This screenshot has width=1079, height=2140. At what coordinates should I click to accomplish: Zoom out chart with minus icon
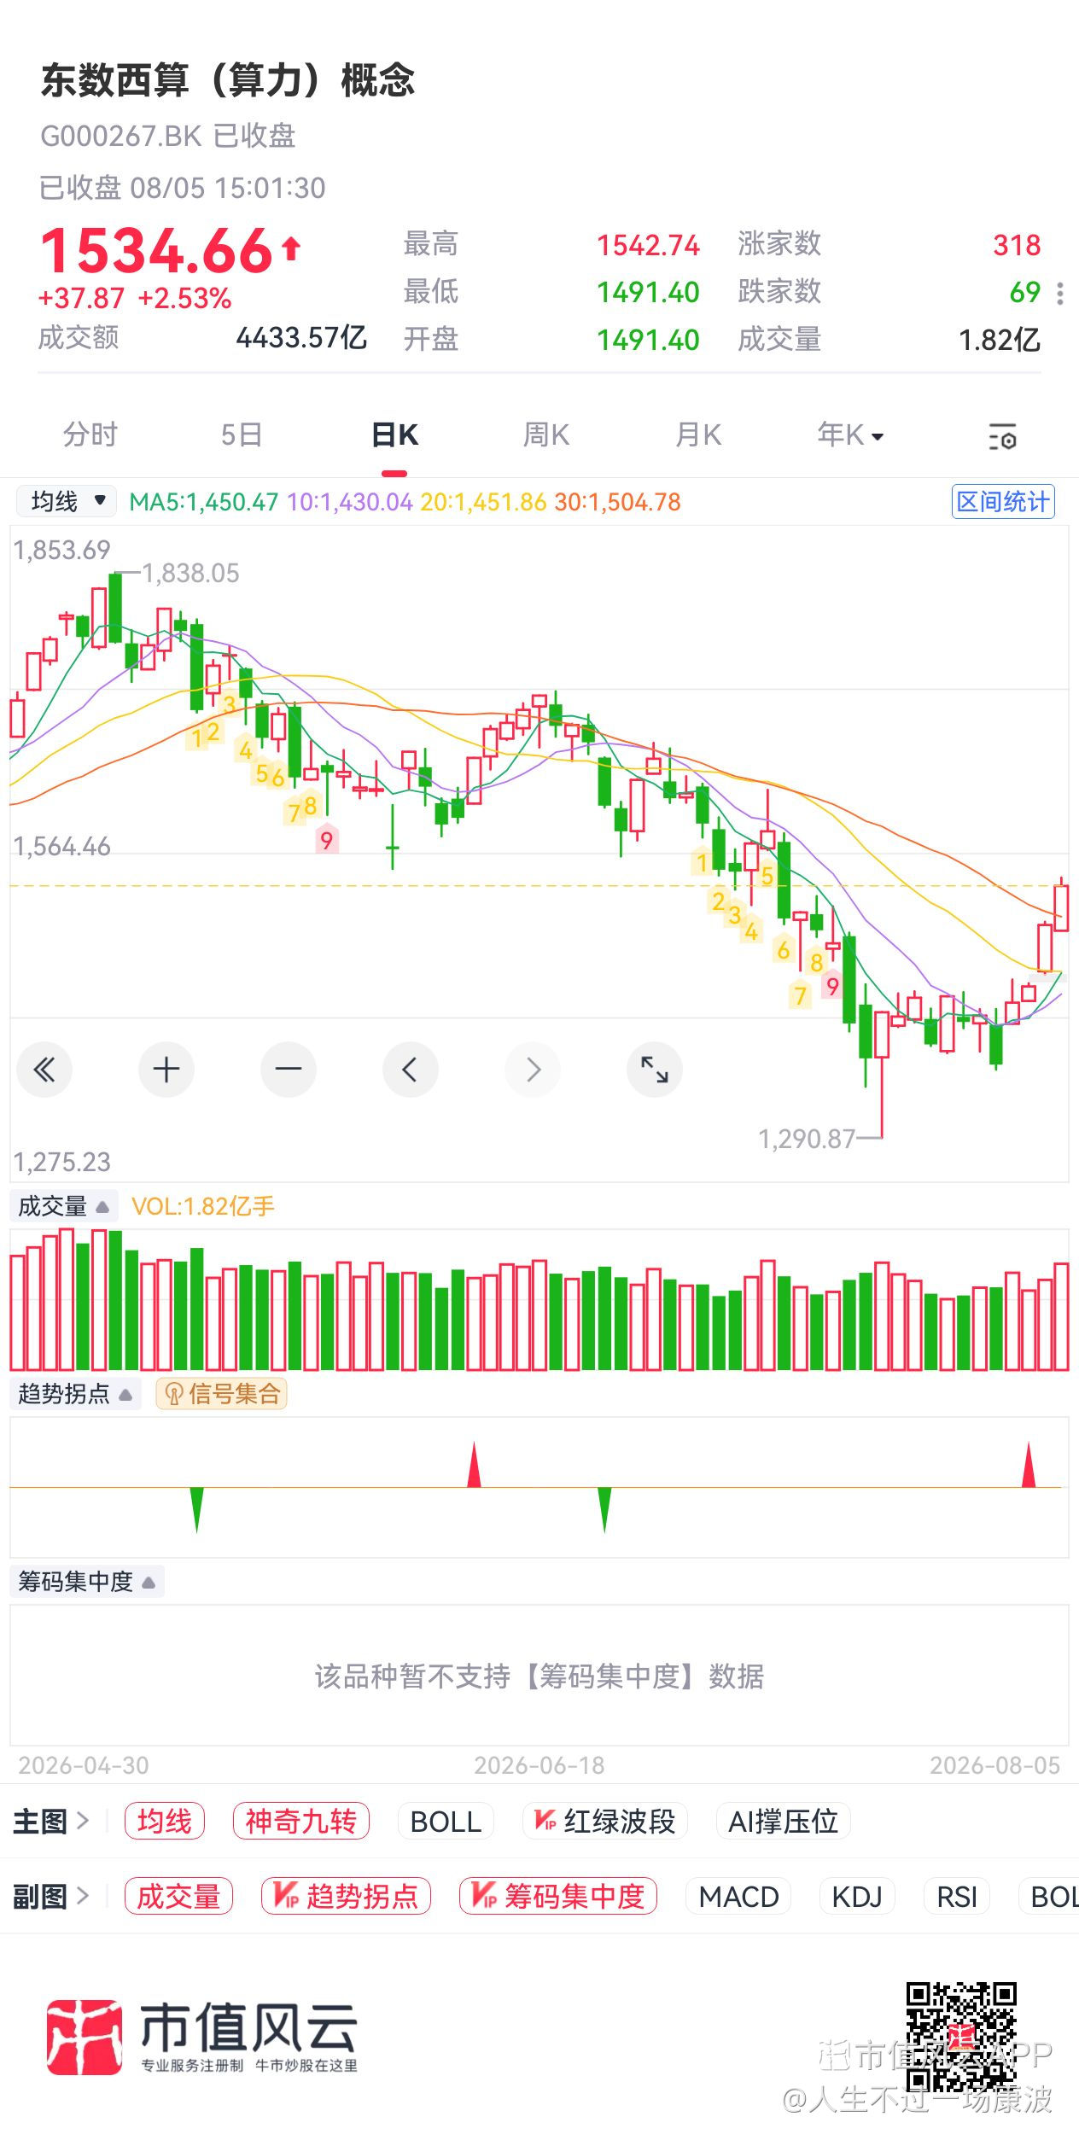289,1069
